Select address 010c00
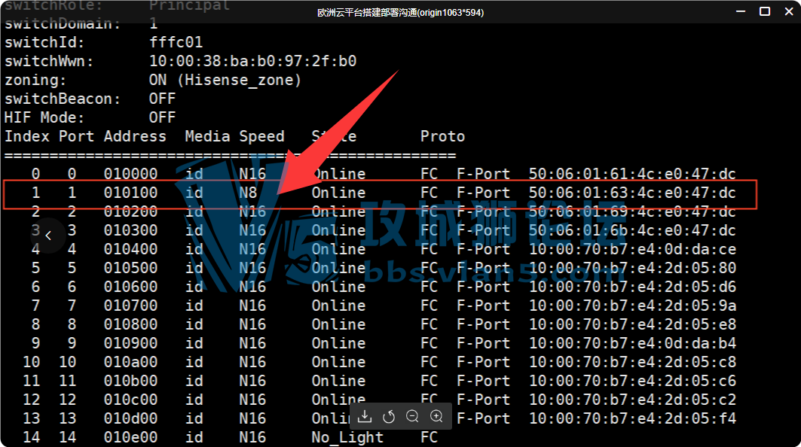Image resolution: width=801 pixels, height=447 pixels. [130, 400]
